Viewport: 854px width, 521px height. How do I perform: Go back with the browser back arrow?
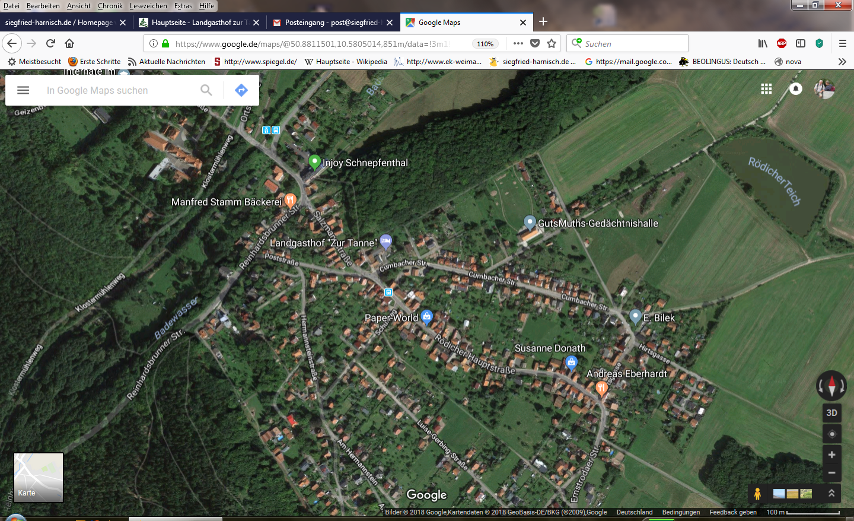(12, 43)
